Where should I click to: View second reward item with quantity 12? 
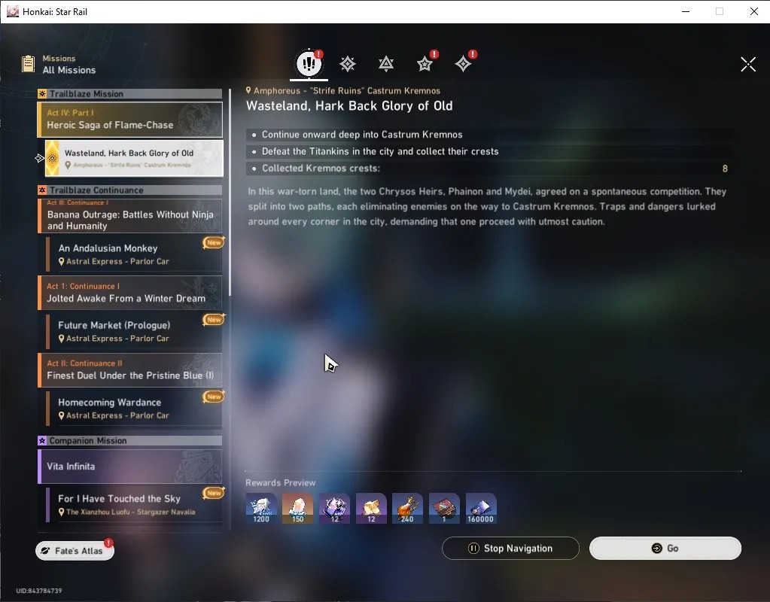click(371, 508)
